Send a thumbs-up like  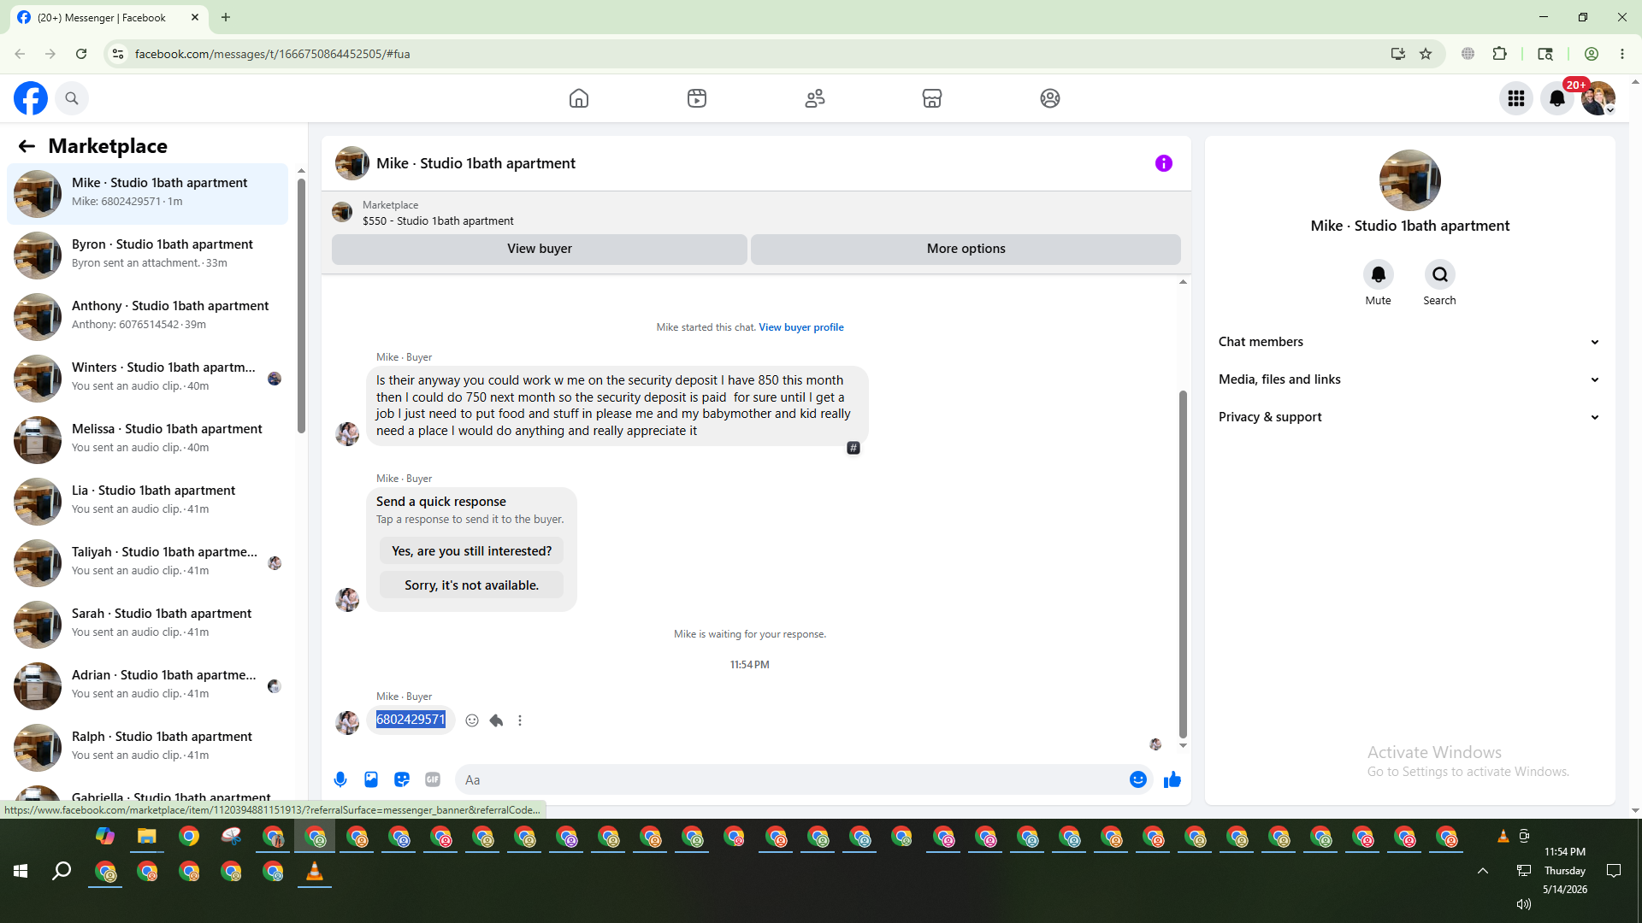[x=1172, y=779]
